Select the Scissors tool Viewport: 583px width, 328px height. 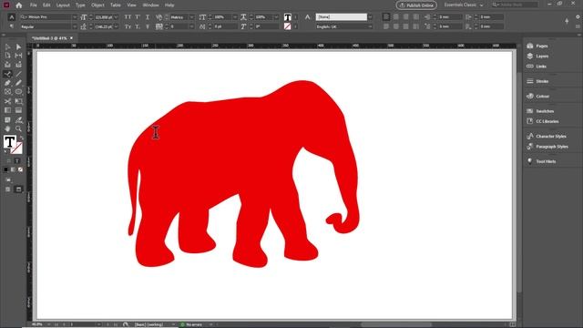pyautogui.click(x=7, y=101)
